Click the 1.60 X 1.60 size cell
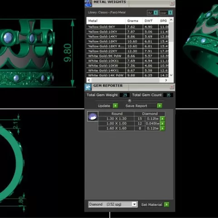 click(x=116, y=129)
